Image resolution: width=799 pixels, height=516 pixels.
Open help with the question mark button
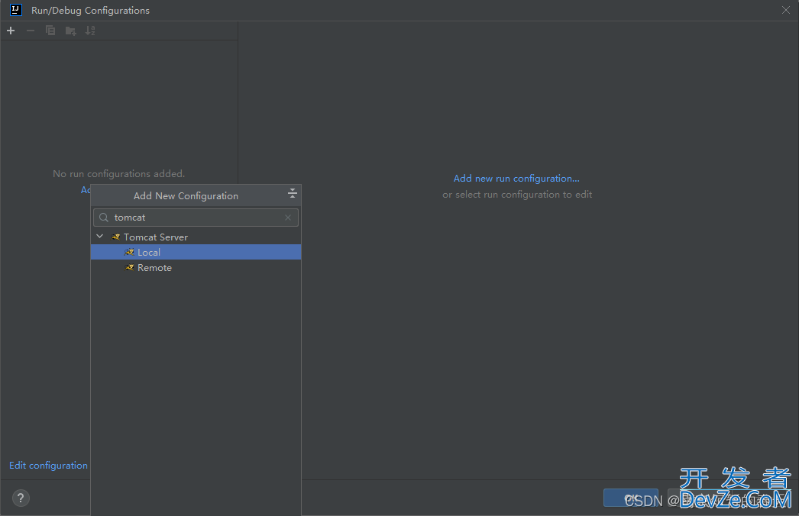[21, 498]
